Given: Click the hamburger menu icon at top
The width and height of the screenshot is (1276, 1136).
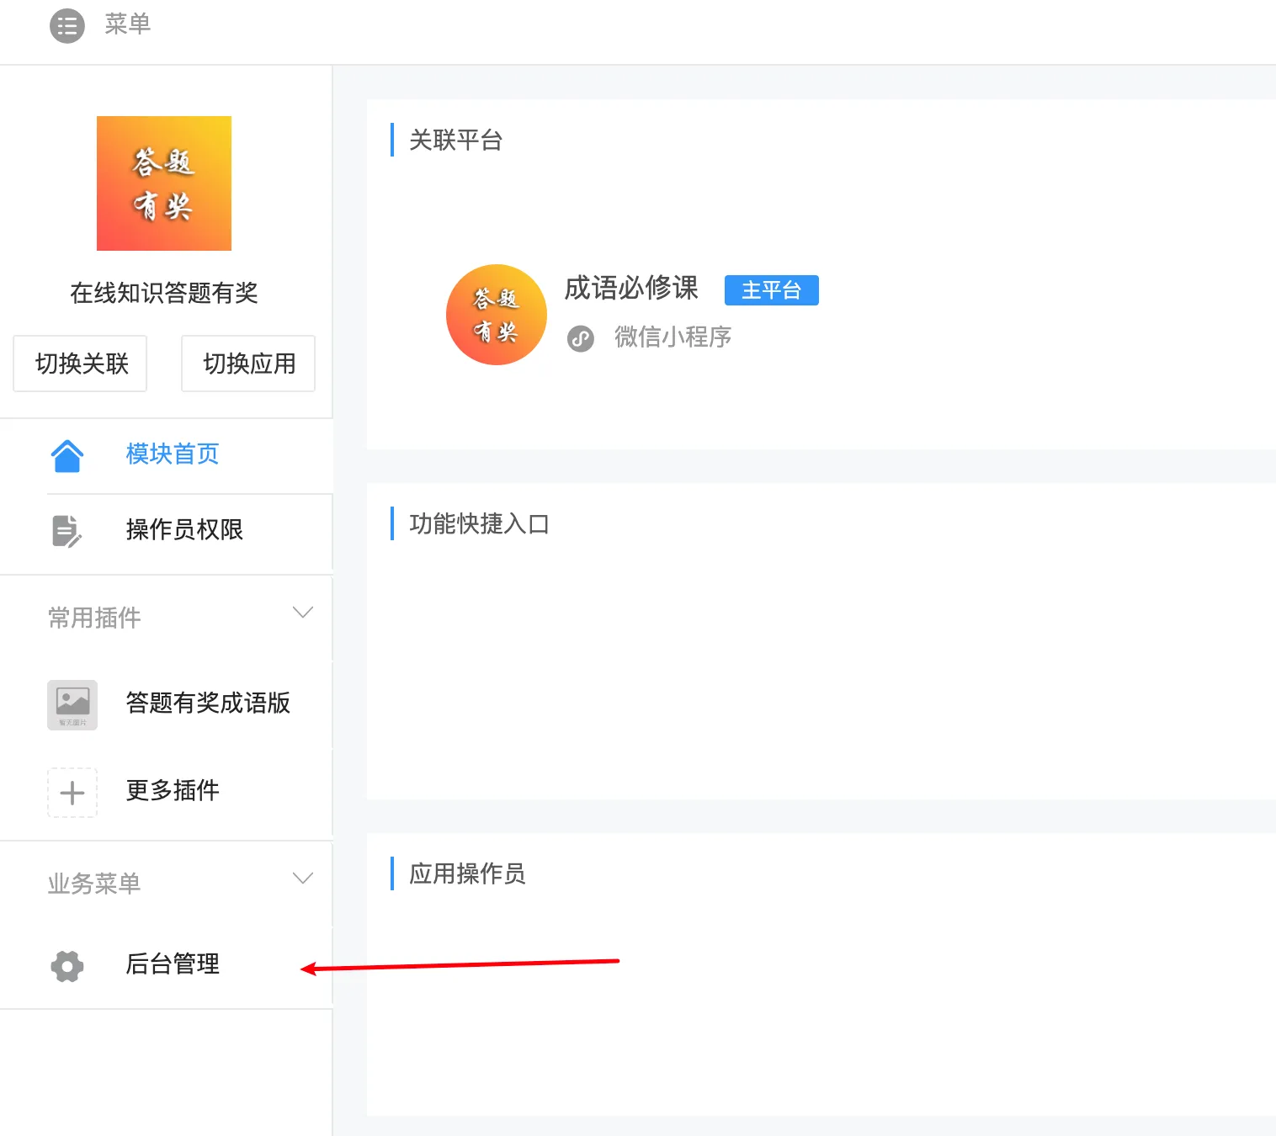Looking at the screenshot, I should [67, 25].
